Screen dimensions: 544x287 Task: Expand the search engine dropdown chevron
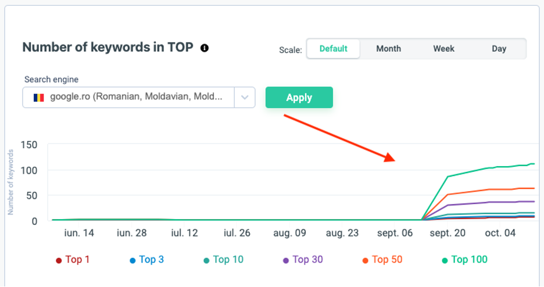pos(245,98)
